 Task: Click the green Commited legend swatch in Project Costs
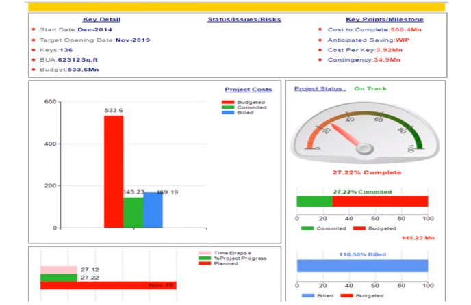[x=228, y=107]
